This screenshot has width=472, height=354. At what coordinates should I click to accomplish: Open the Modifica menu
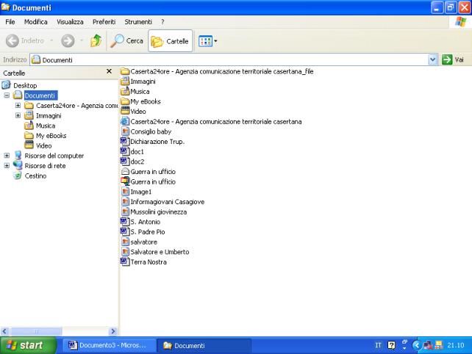[36, 22]
